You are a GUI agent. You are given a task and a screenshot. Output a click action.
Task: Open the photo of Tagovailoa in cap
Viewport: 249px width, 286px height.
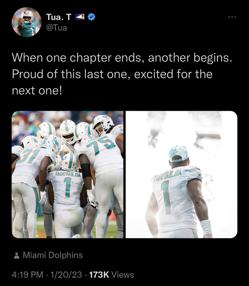pos(182,174)
